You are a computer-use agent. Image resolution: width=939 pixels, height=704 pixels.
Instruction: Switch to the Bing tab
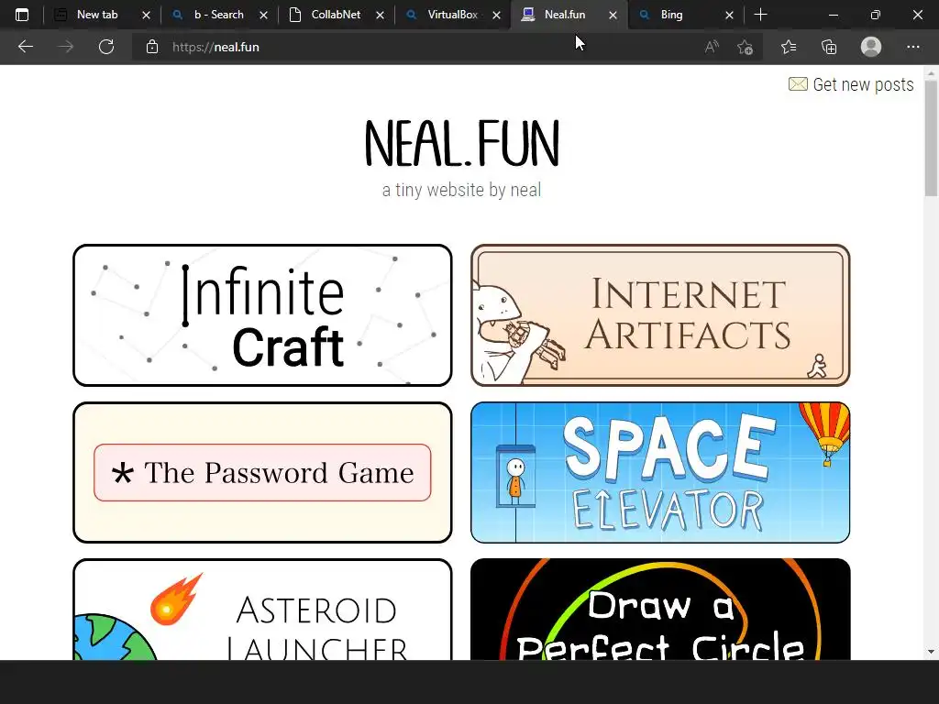click(x=671, y=15)
